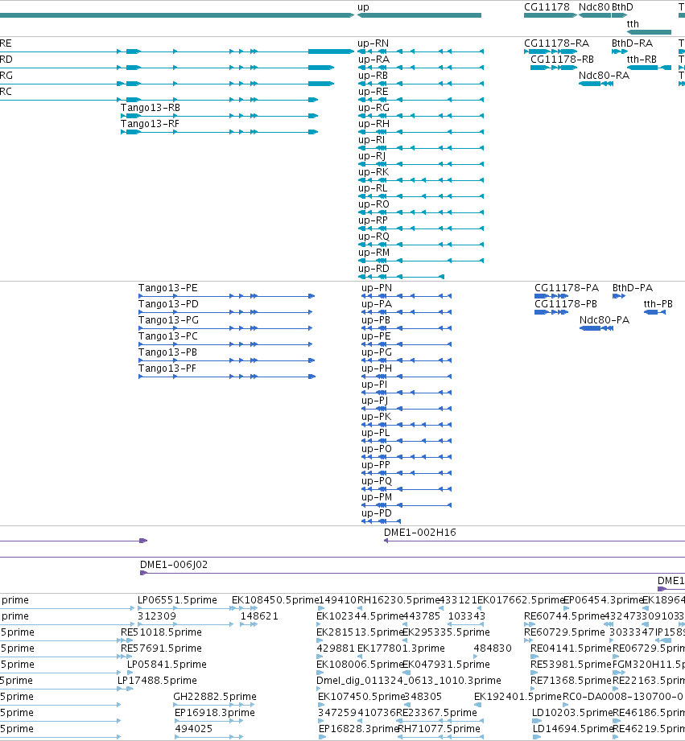Click the tth-RB transcript label
Screen dimensions: 685x741
tap(642, 60)
